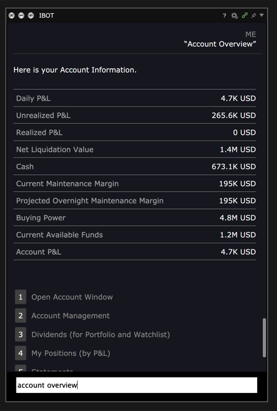The height and width of the screenshot is (411, 277).
Task: Select Account Management option
Action: 71,316
